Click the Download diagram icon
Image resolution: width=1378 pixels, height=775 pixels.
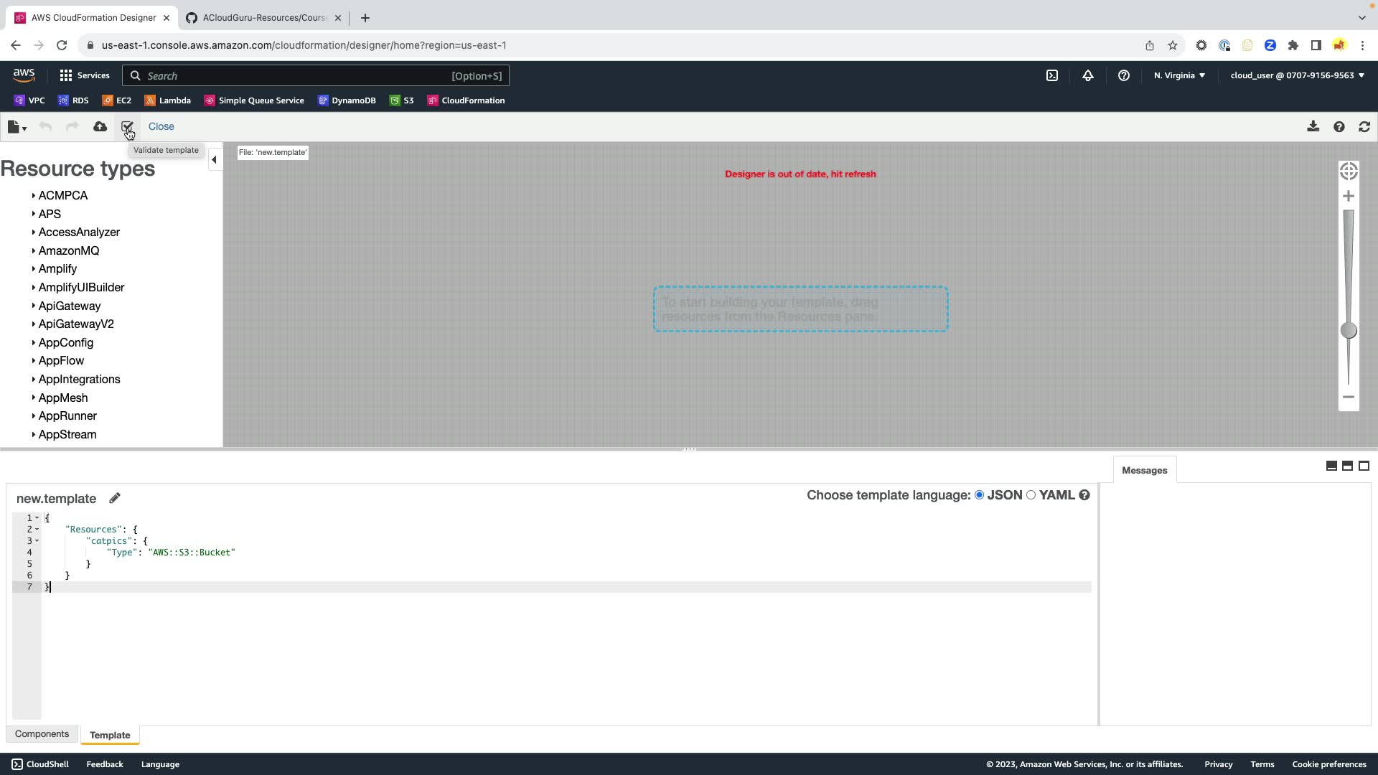1313,126
